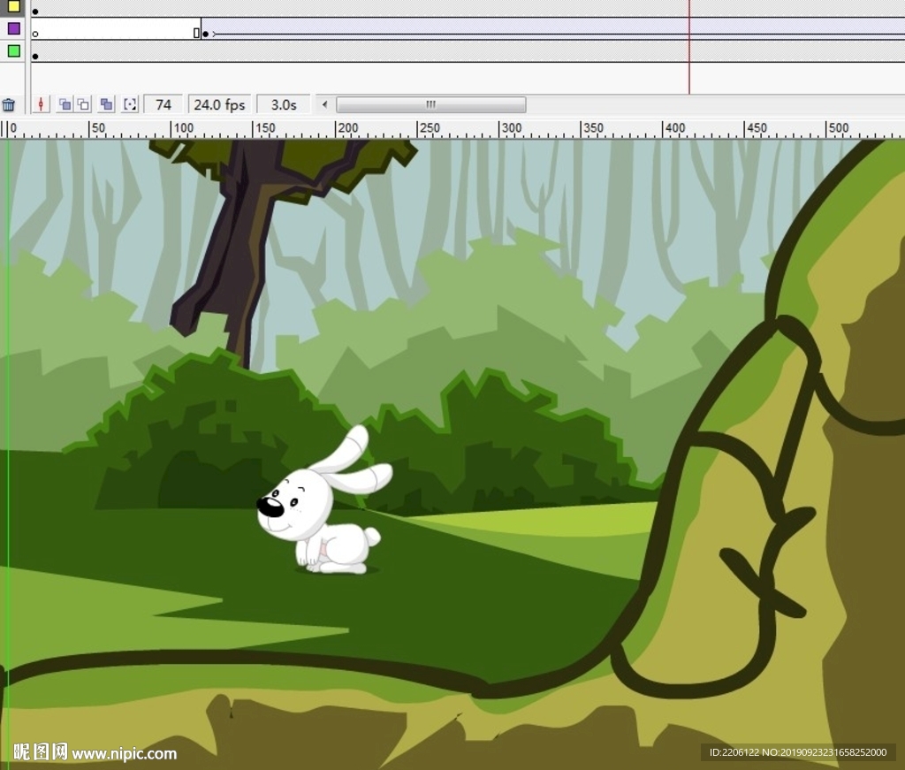Click the current frame field showing 74
The height and width of the screenshot is (770, 905).
tap(164, 104)
